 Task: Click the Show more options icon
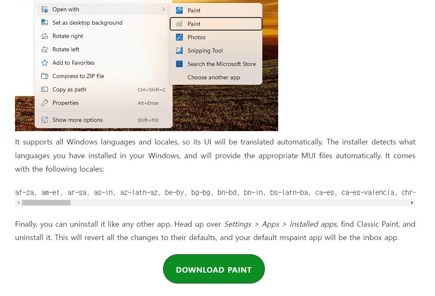pyautogui.click(x=45, y=120)
